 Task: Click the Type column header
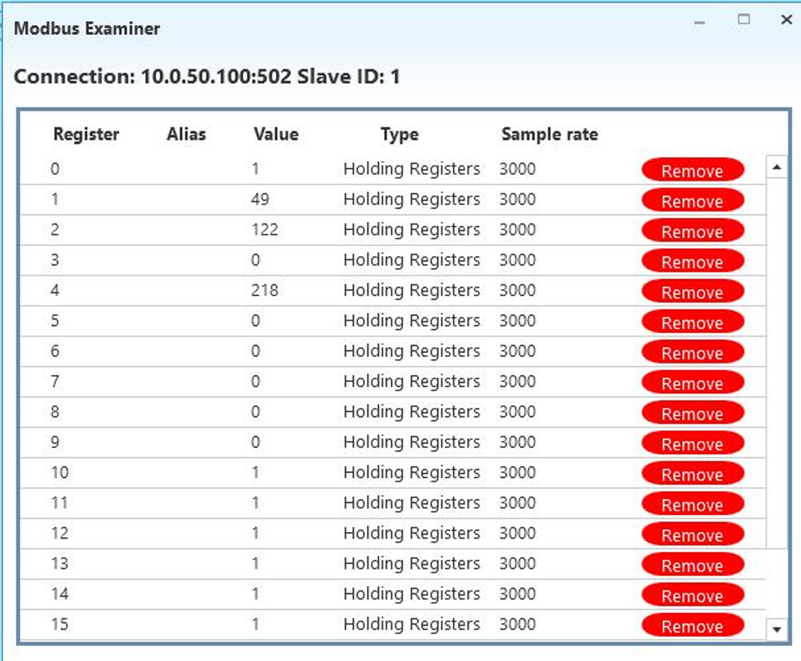(x=399, y=135)
